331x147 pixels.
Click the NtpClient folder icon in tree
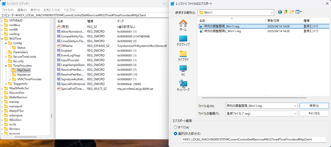(14, 70)
